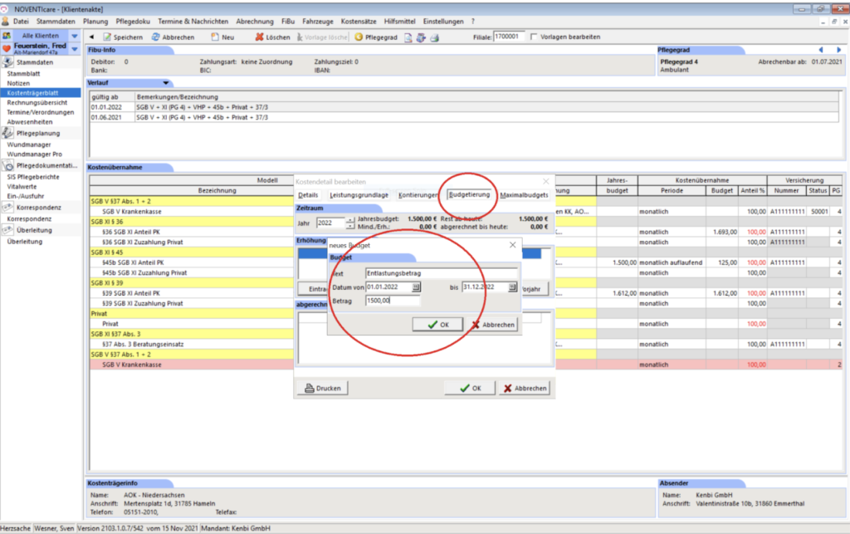Open Abwesenheiten in the sidebar
The height and width of the screenshot is (534, 850).
click(29, 122)
